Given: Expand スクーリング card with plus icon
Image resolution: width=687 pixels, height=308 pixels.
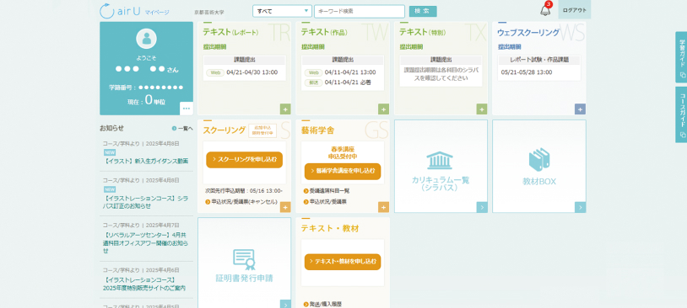Looking at the screenshot, I should pos(285,207).
